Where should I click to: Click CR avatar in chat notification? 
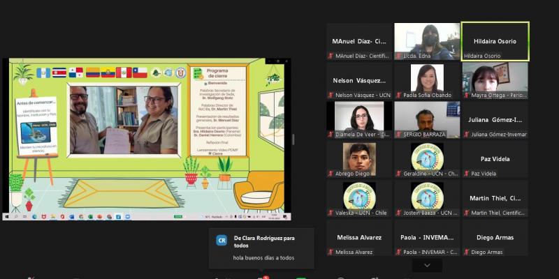tap(222, 240)
